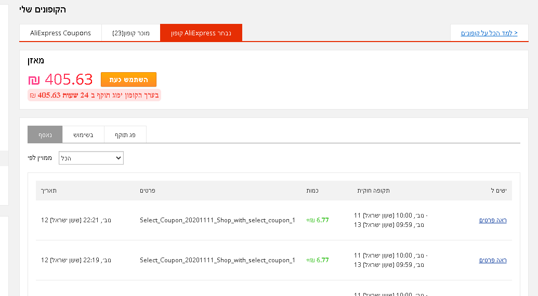Click the תקופה חוקית column header
Image resolution: width=538 pixels, height=296 pixels.
[x=373, y=191]
